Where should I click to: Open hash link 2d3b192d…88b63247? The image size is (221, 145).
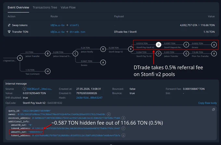tap(89, 98)
